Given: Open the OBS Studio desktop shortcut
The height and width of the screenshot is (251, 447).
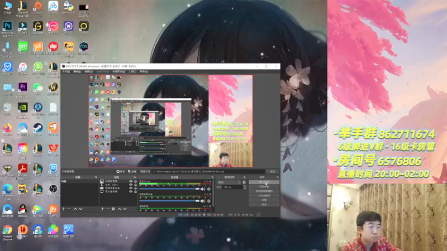Looking at the screenshot, I should tap(53, 189).
